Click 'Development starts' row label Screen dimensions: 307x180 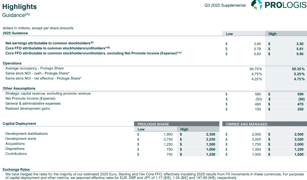coord(21,139)
